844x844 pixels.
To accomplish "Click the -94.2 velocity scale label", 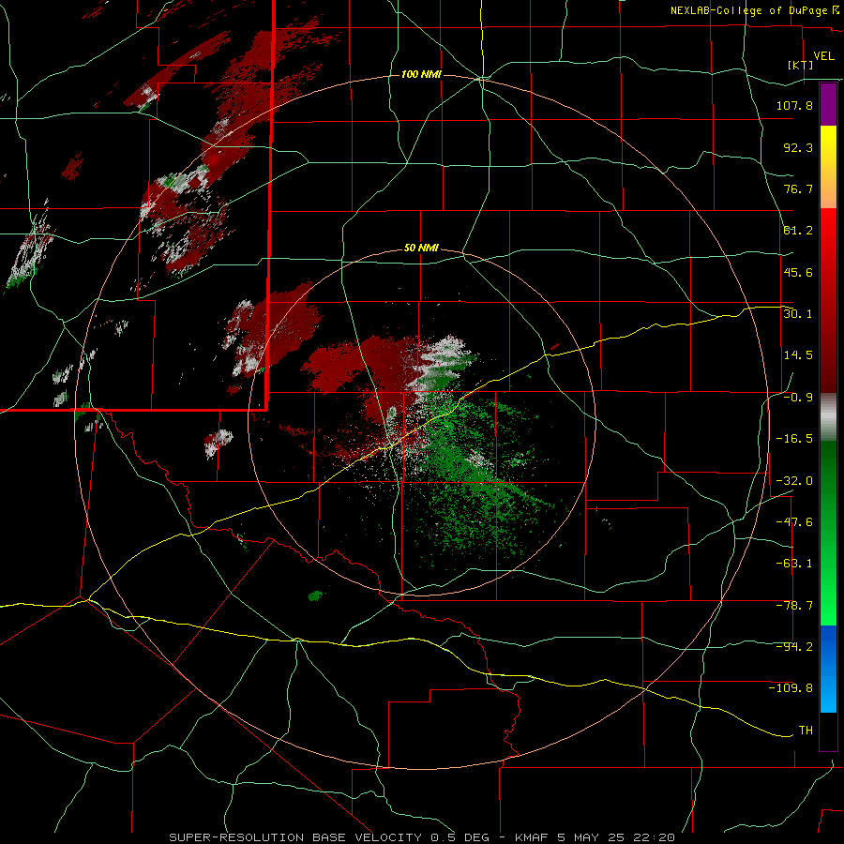I will click(794, 647).
